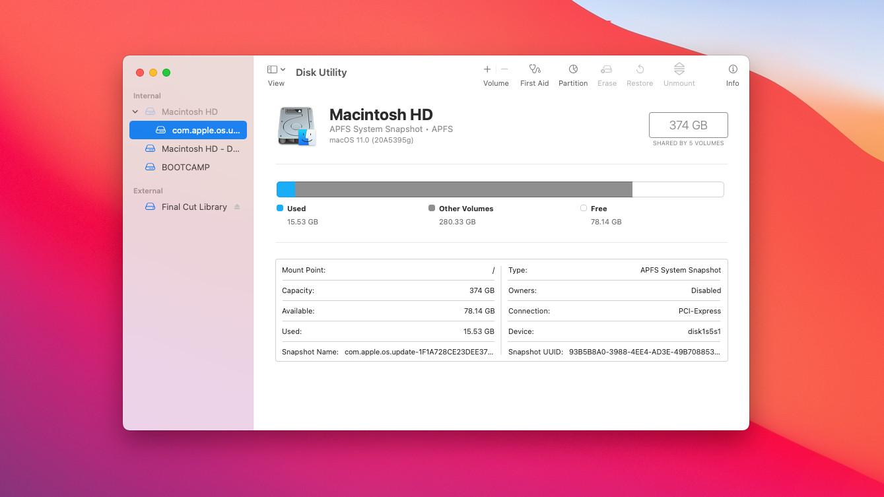884x497 pixels.
Task: Click the Capacity row 374 GB value
Action: (482, 290)
